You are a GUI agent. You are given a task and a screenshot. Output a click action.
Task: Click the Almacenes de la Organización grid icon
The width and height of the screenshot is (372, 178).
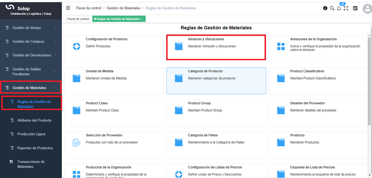coord(281,46)
